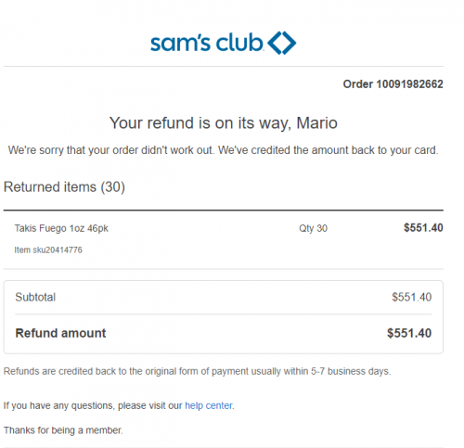Click the 5-7 business days refund note
The width and height of the screenshot is (464, 448).
tap(197, 371)
